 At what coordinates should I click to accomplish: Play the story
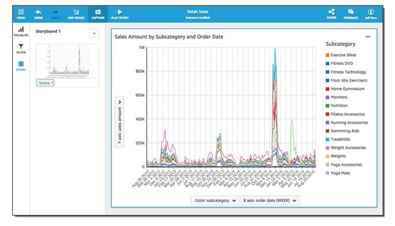120,14
